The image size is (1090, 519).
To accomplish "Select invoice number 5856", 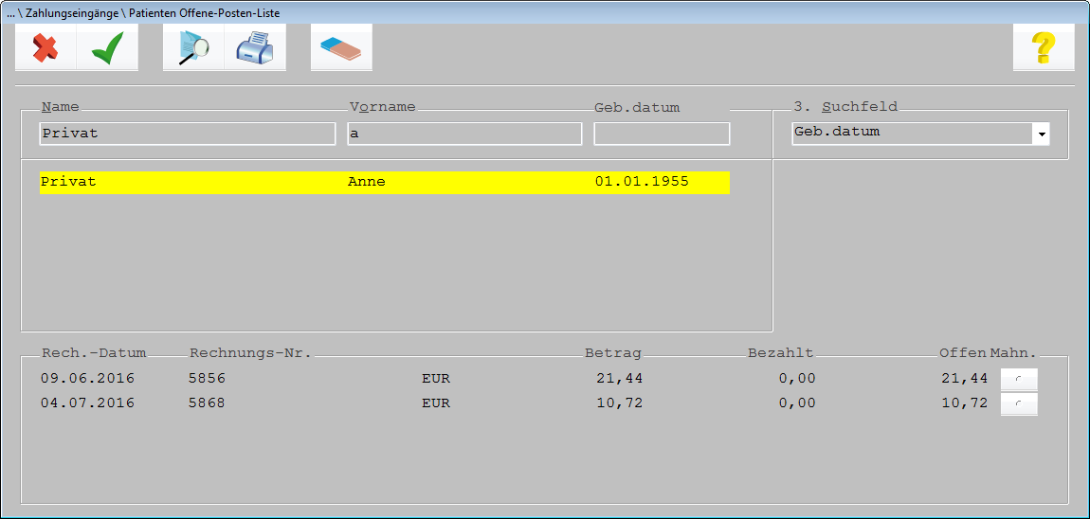I will pyautogui.click(x=208, y=379).
